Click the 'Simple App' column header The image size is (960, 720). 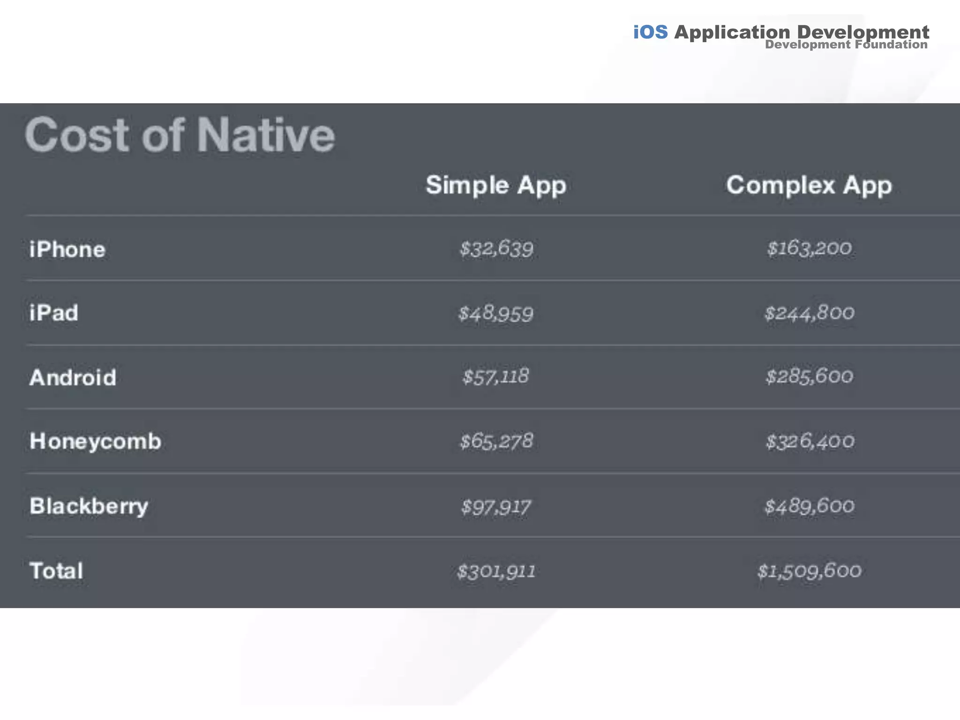coord(496,186)
